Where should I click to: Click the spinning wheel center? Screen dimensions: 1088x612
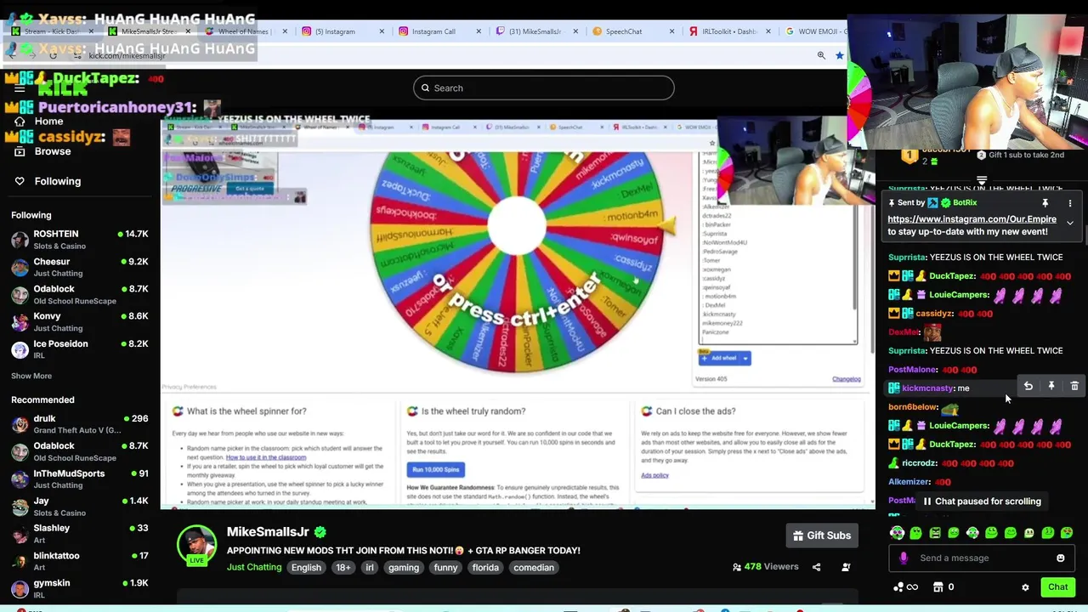(x=516, y=225)
